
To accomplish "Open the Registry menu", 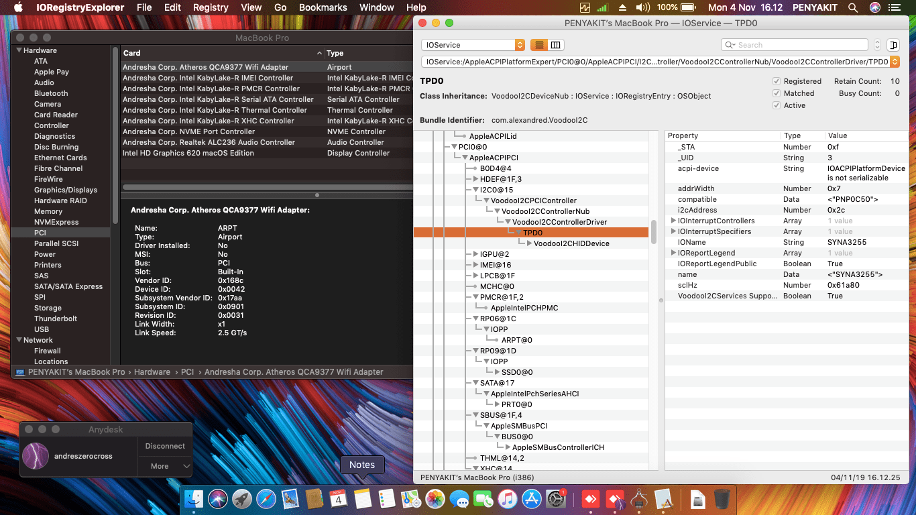I will 210,7.
